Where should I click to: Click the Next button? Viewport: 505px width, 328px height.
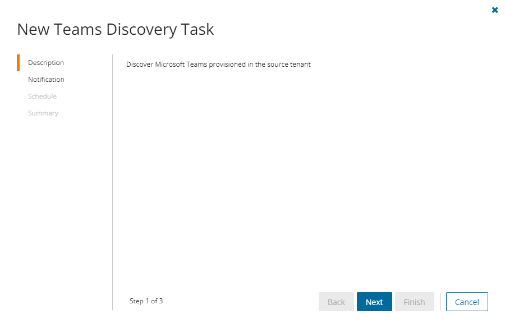[374, 302]
